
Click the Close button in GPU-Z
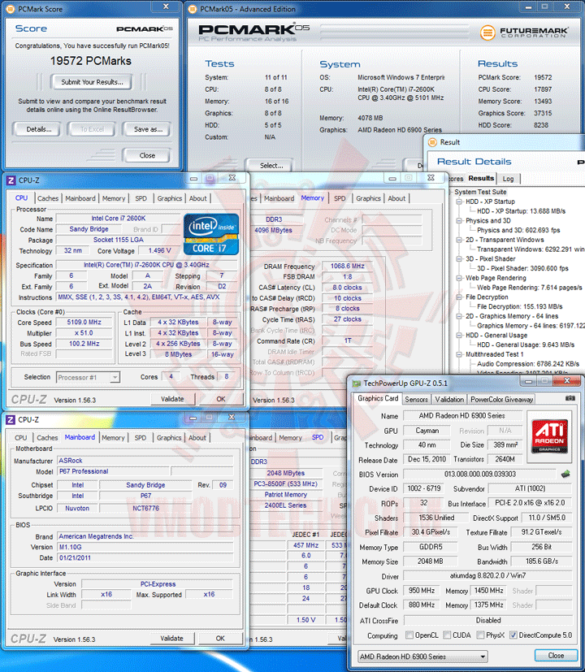point(556,655)
